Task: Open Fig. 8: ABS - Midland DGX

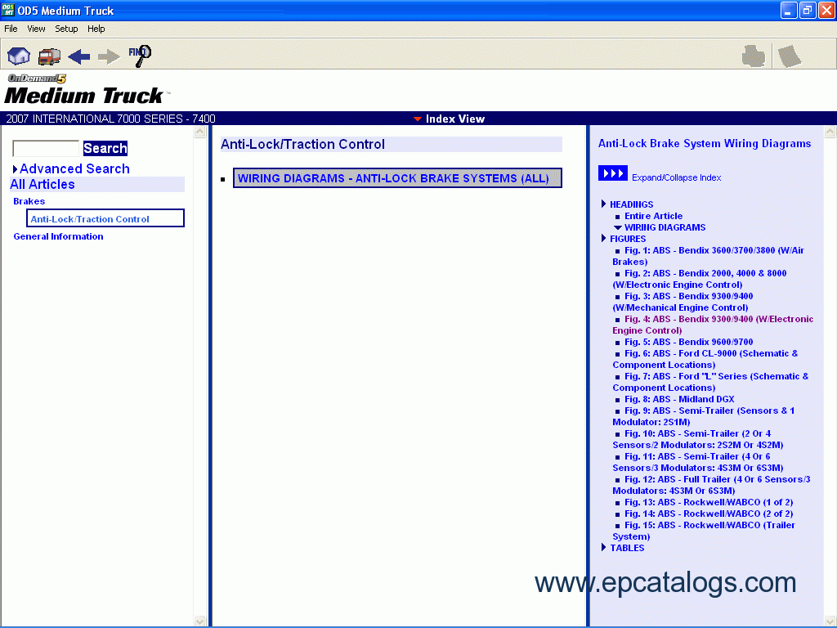Action: pyautogui.click(x=679, y=399)
